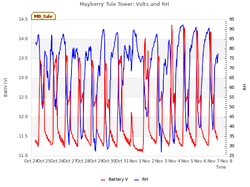The width and height of the screenshot is (250, 187).
Task: Click the Oct 28 x-axis tick label
Action: [83, 161]
